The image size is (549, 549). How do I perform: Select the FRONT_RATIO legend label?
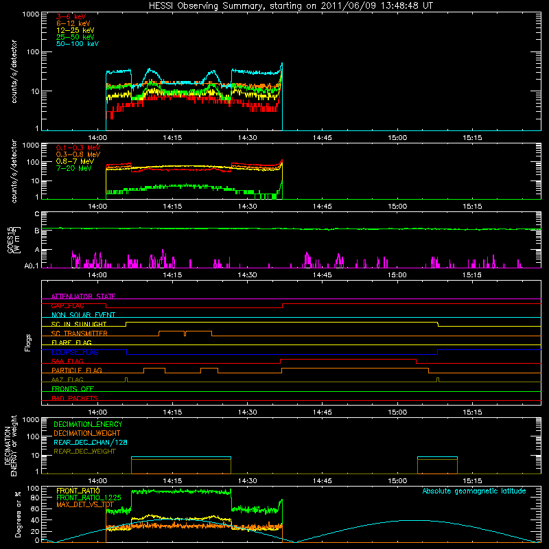tap(78, 491)
